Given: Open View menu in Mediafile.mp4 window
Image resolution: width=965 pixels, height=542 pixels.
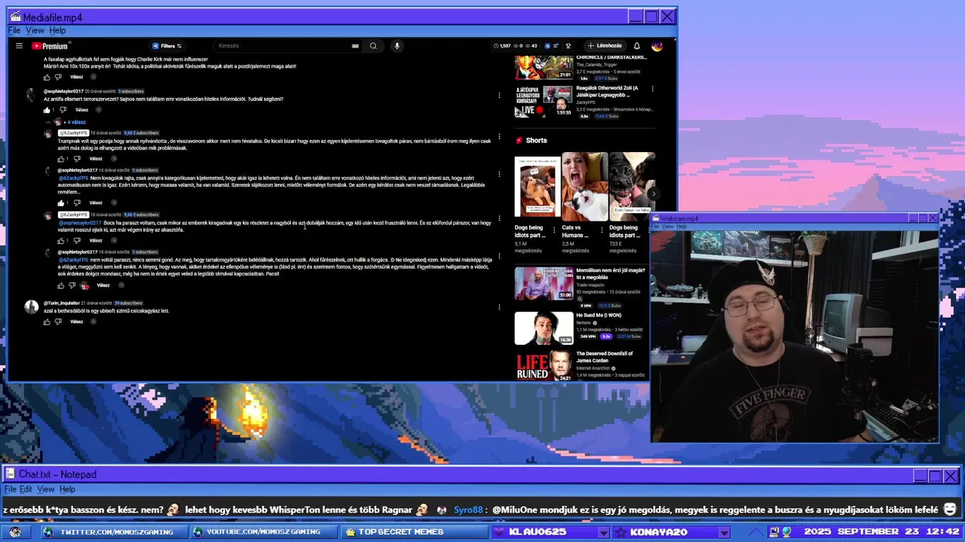Looking at the screenshot, I should pos(35,30).
